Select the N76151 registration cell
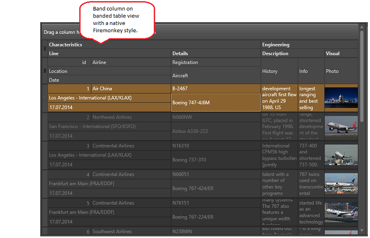The image size is (370, 238). [216, 203]
